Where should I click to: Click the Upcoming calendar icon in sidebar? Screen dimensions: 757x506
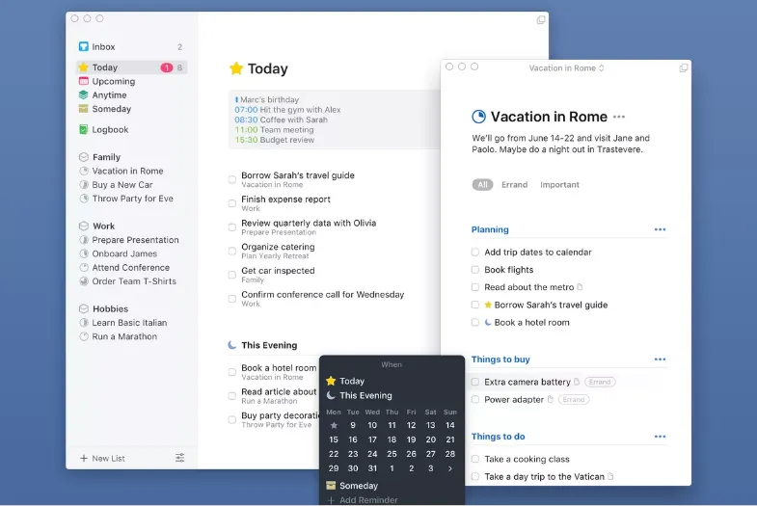coord(84,81)
